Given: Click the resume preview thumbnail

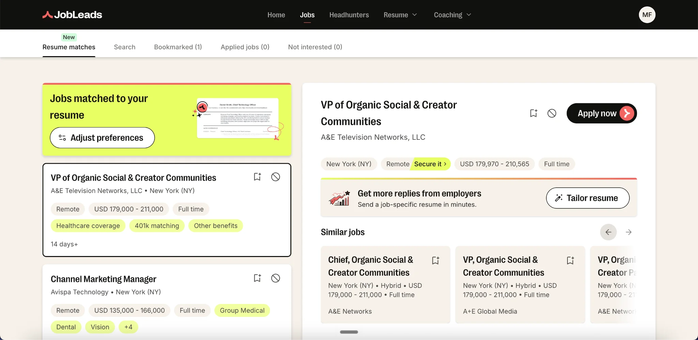Looking at the screenshot, I should pos(238,118).
